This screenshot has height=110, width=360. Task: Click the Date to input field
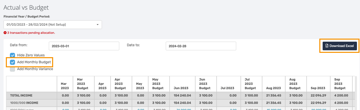[201, 46]
